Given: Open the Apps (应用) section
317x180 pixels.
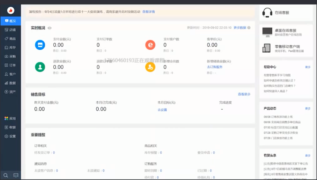Looking at the screenshot, I should point(11,118).
